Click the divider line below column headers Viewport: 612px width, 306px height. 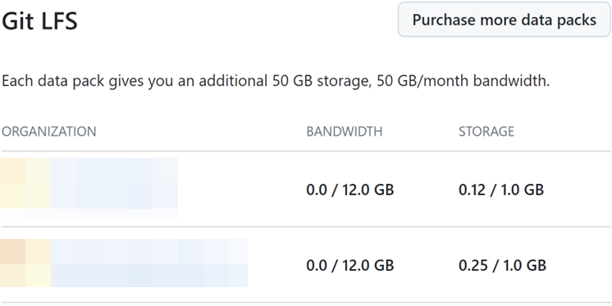[306, 151]
